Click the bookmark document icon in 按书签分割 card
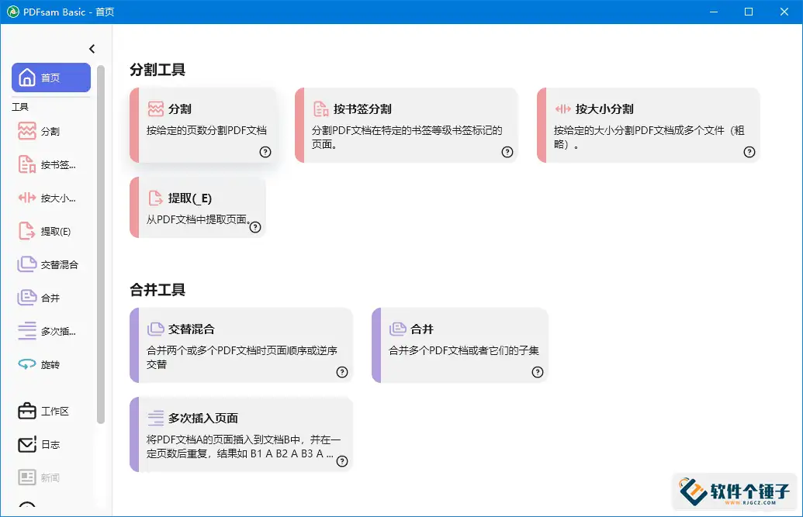The width and height of the screenshot is (803, 517). click(321, 109)
